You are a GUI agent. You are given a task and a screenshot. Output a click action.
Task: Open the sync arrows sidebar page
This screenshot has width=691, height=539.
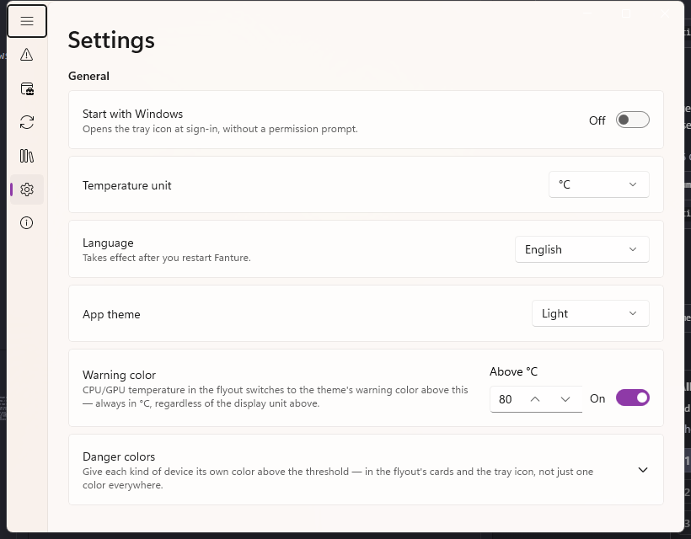tap(27, 122)
